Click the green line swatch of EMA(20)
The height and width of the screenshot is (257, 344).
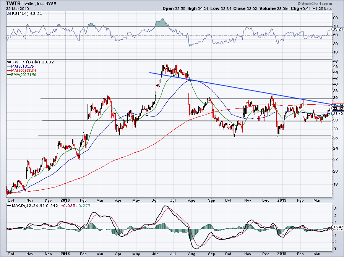tap(9, 75)
